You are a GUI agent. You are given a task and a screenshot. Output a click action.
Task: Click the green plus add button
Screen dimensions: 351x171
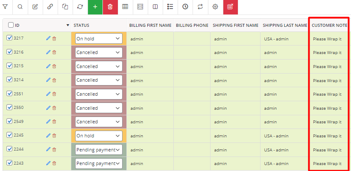95,7
